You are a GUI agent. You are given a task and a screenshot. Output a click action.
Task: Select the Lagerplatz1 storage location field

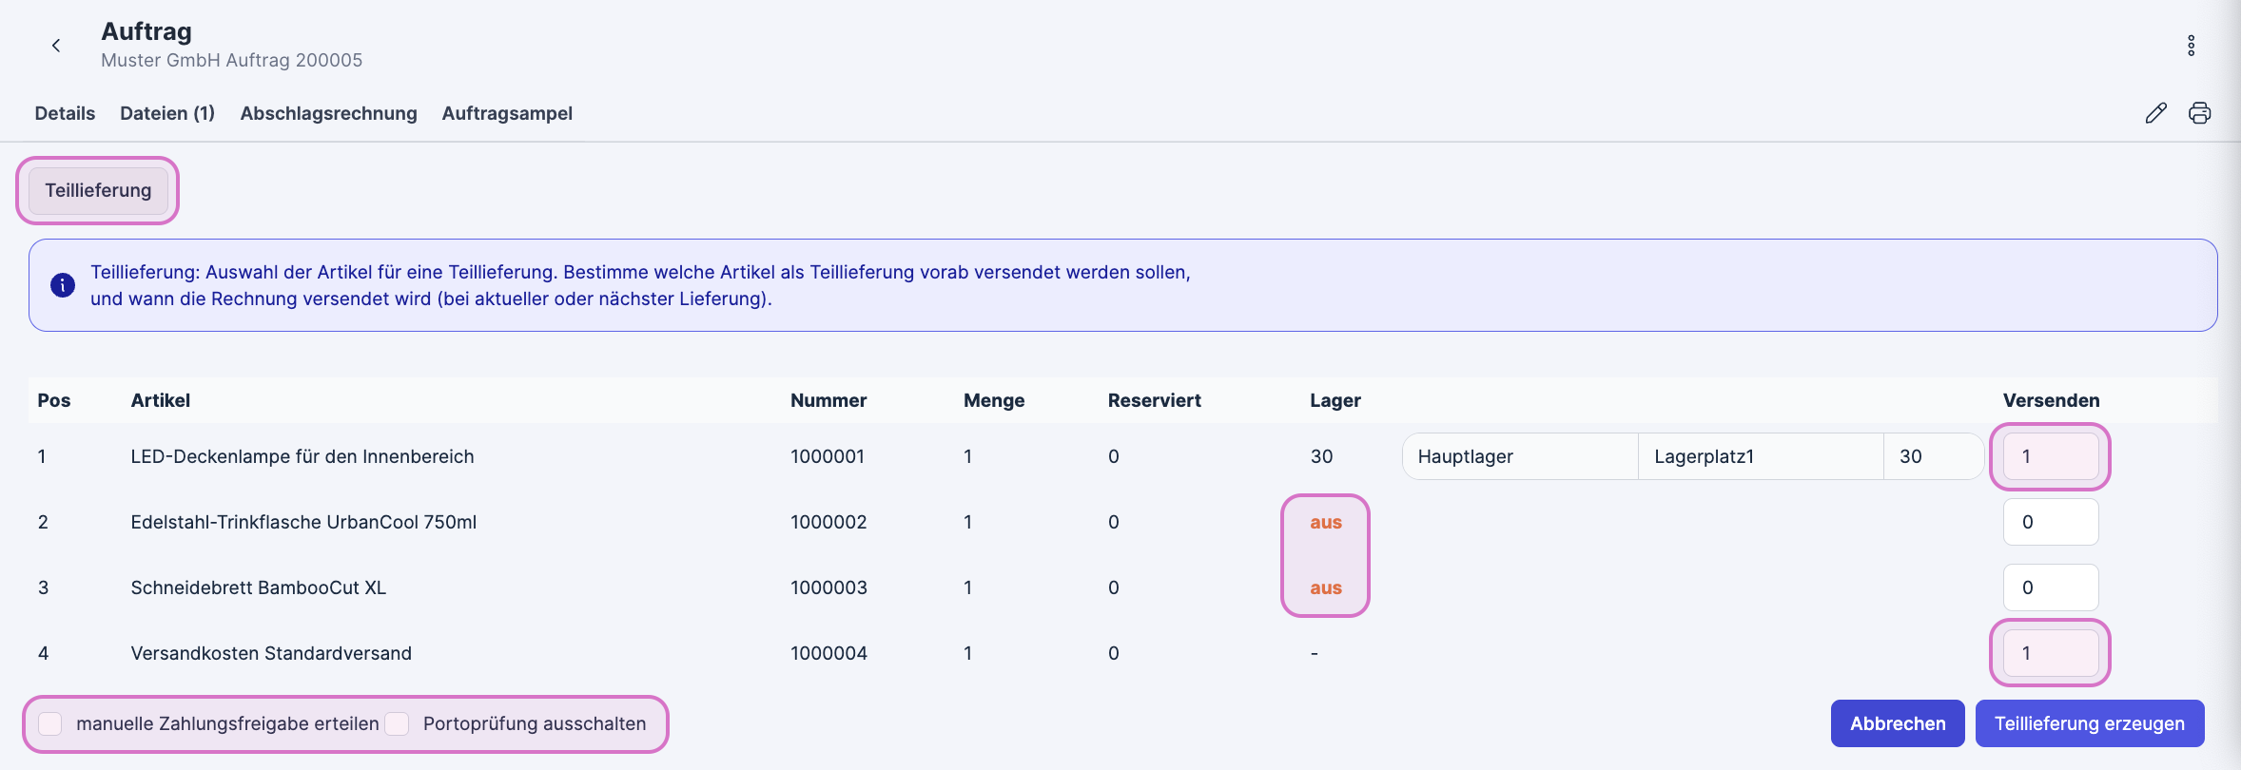coord(1760,456)
